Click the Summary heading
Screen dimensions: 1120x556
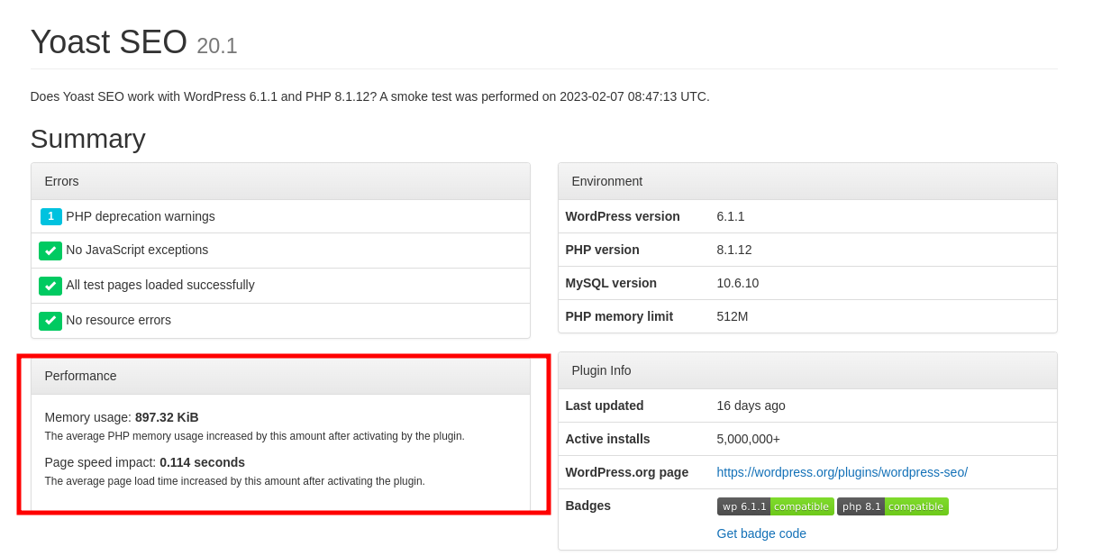point(88,139)
